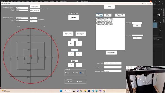Open the Tools menu in Visual Studio
Image resolution: width=165 pixels, height=93 pixels.
41,1
